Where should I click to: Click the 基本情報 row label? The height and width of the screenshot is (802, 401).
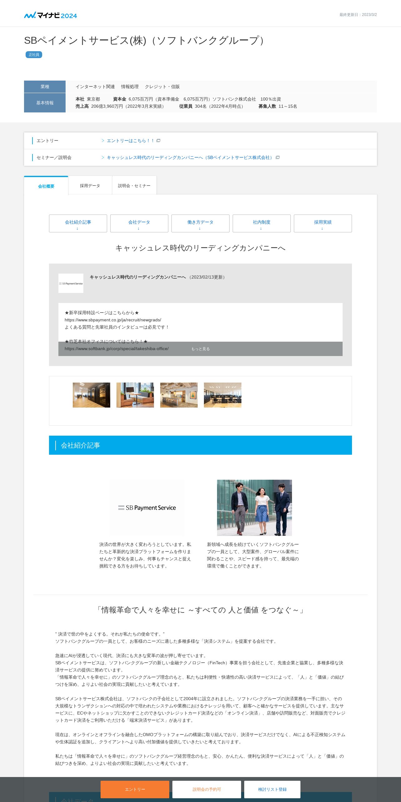(x=45, y=103)
